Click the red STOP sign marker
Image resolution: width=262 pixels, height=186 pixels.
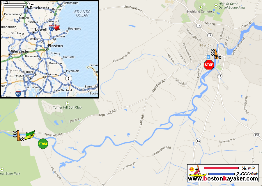(x=209, y=65)
